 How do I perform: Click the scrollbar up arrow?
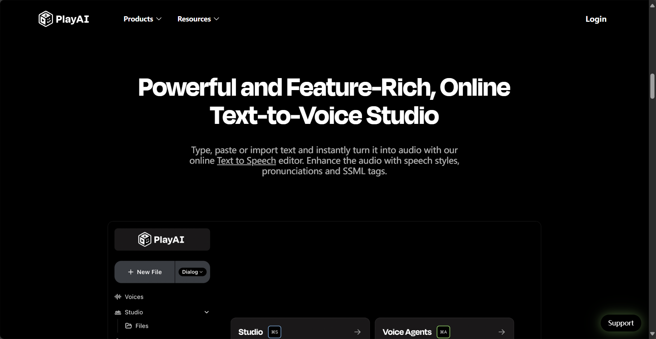point(652,5)
